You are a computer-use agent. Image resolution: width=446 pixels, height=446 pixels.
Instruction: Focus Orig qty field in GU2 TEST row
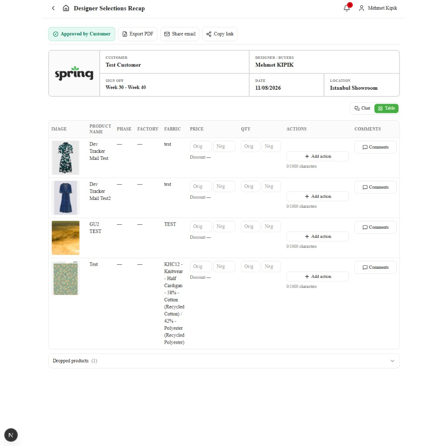tap(250, 226)
